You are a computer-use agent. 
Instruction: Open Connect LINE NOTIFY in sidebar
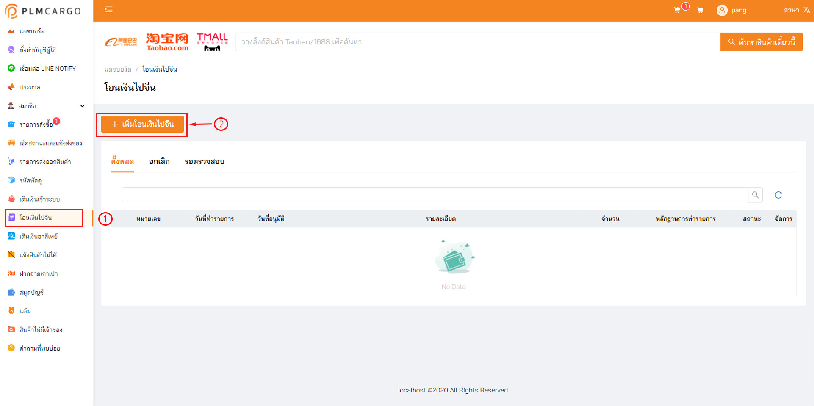pyautogui.click(x=47, y=69)
